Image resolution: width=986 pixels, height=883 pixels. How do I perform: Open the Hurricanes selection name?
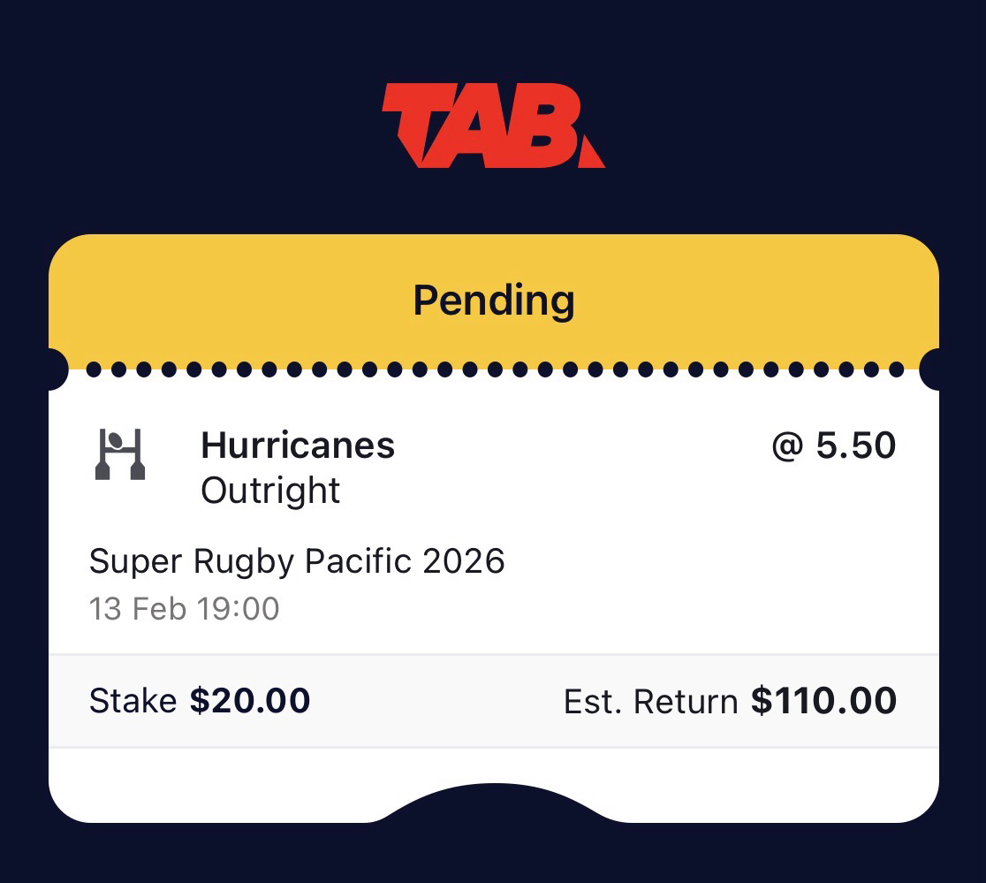298,445
